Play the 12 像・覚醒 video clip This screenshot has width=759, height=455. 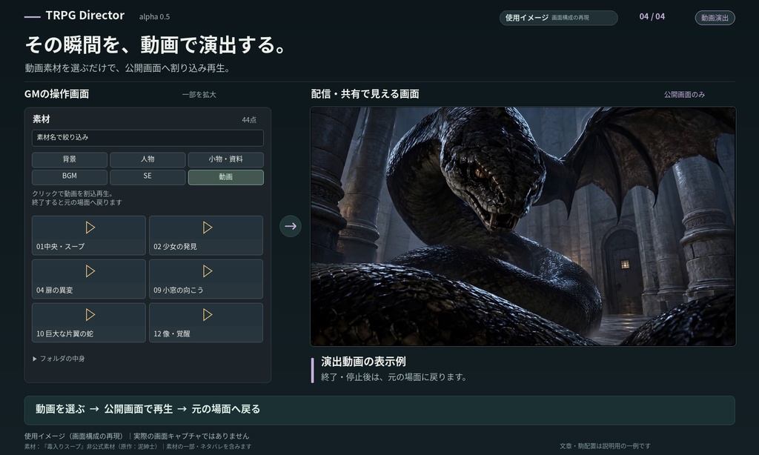coord(206,322)
